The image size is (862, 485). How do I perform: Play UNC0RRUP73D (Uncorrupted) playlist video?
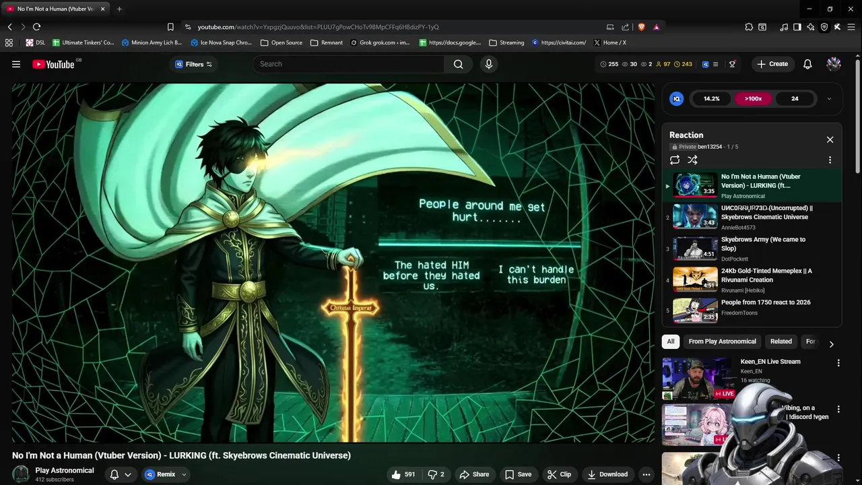pos(752,217)
